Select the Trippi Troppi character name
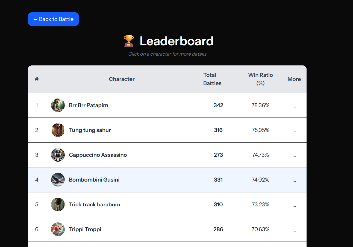Screen dimensions: 353x247 85,229
